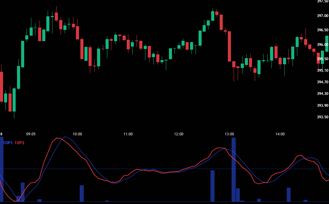
Task: Click the 395.10 price axis label
Action: [x=323, y=70]
